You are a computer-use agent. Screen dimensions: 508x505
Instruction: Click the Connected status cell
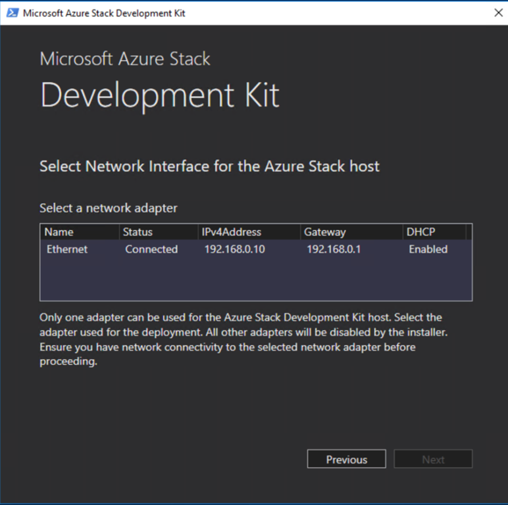click(151, 249)
